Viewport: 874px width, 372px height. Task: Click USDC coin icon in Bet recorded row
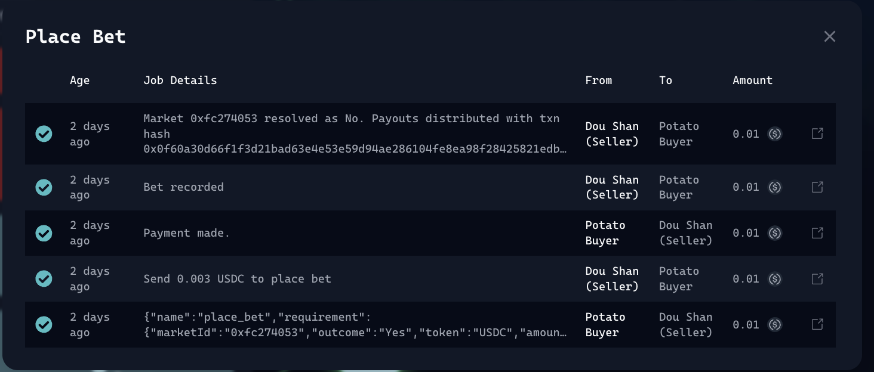pyautogui.click(x=775, y=187)
